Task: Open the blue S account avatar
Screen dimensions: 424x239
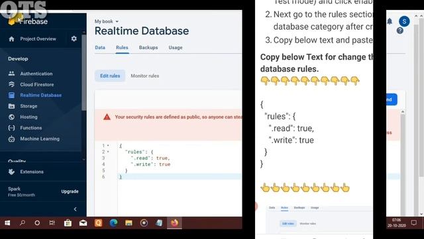Action: point(404,21)
